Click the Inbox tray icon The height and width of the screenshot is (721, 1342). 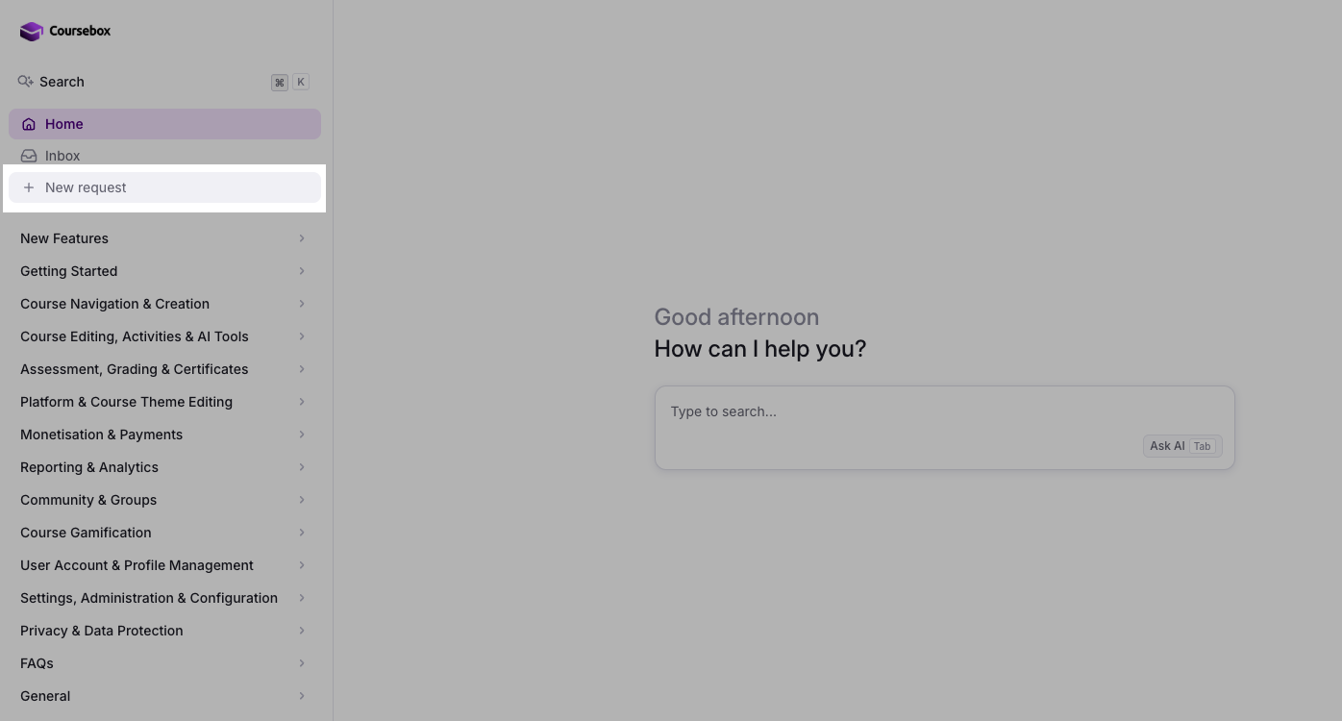pos(29,156)
